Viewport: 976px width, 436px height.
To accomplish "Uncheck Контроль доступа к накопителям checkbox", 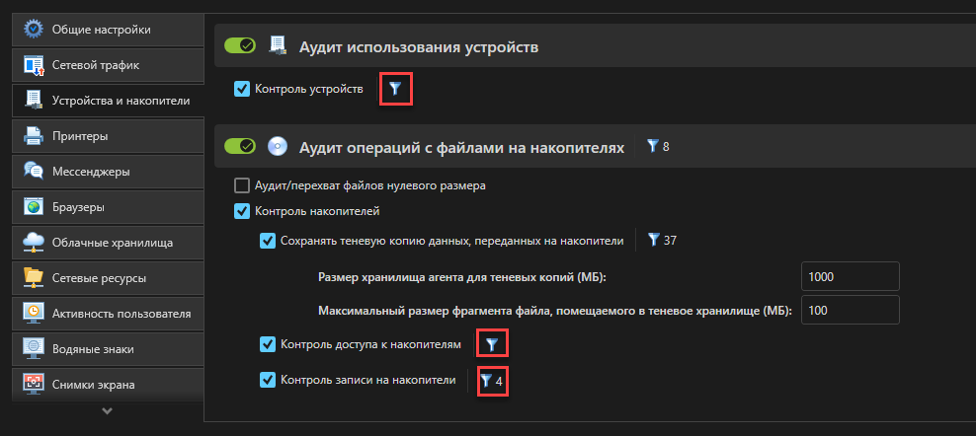I will click(268, 344).
